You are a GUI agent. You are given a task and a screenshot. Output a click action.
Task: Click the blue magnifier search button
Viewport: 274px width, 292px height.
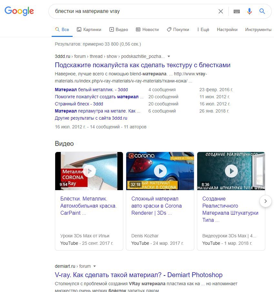click(262, 11)
